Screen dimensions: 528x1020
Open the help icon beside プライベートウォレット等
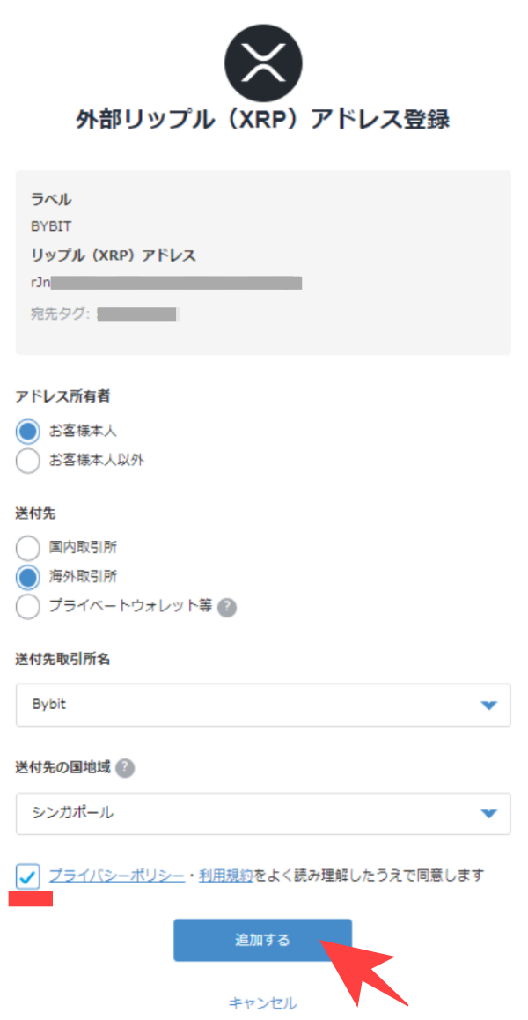click(x=226, y=607)
